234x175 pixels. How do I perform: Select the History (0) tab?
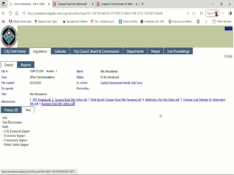[11, 110]
